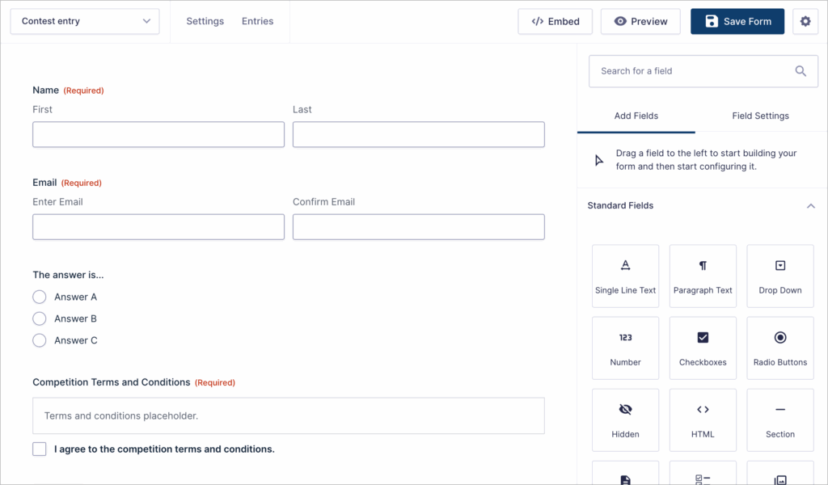Open the Entries tab
This screenshot has height=485, width=828.
(x=257, y=21)
